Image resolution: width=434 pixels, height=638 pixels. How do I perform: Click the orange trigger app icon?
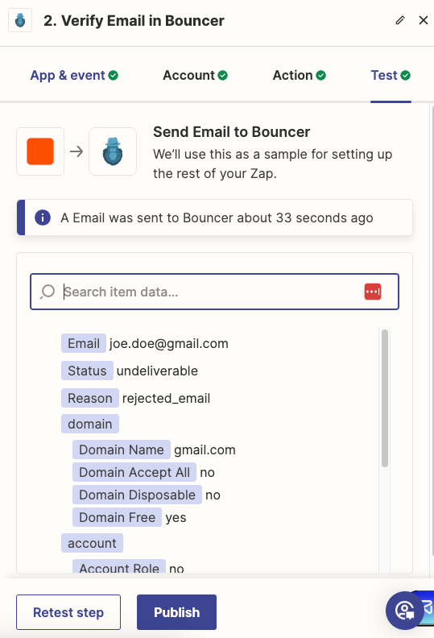[40, 151]
